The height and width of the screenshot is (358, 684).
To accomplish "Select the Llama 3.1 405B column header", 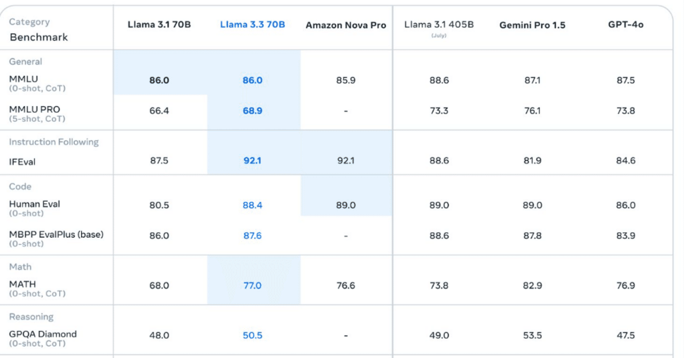I will 439,25.
